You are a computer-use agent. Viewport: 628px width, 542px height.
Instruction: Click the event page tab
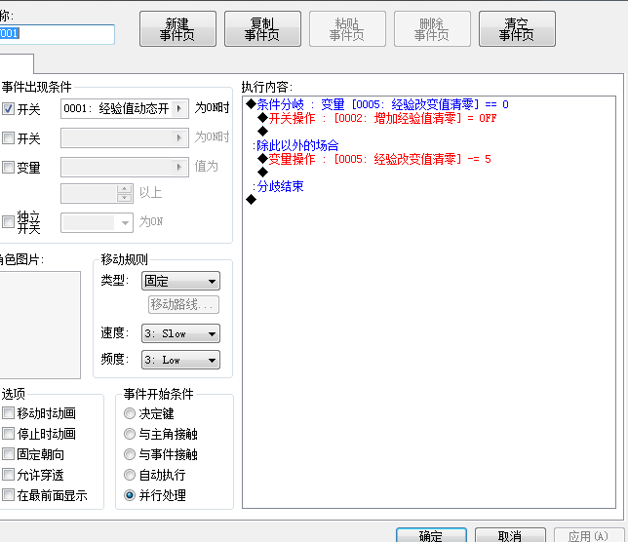17,63
